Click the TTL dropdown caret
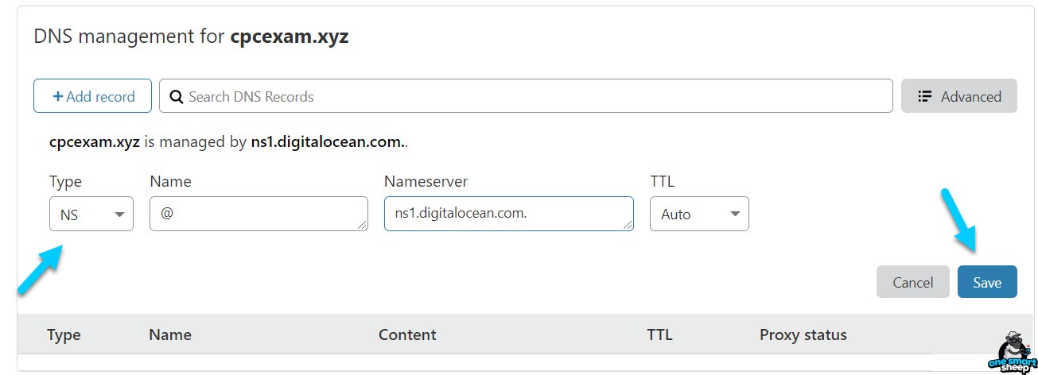This screenshot has height=375, width=1038. click(x=735, y=215)
